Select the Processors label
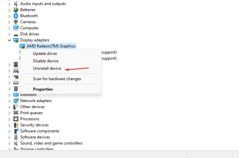This screenshot has height=158, width=239. (30, 119)
